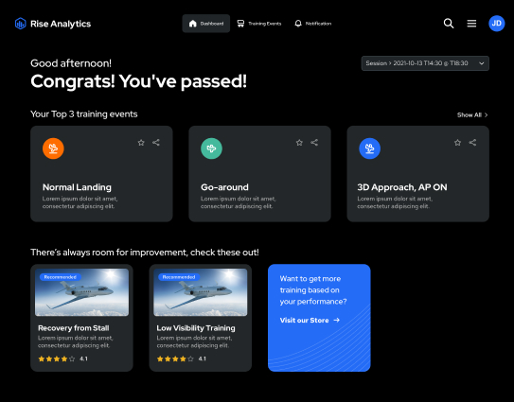Viewport: 514px width, 402px height.
Task: Click the orange Normal Landing plane icon
Action: [53, 149]
